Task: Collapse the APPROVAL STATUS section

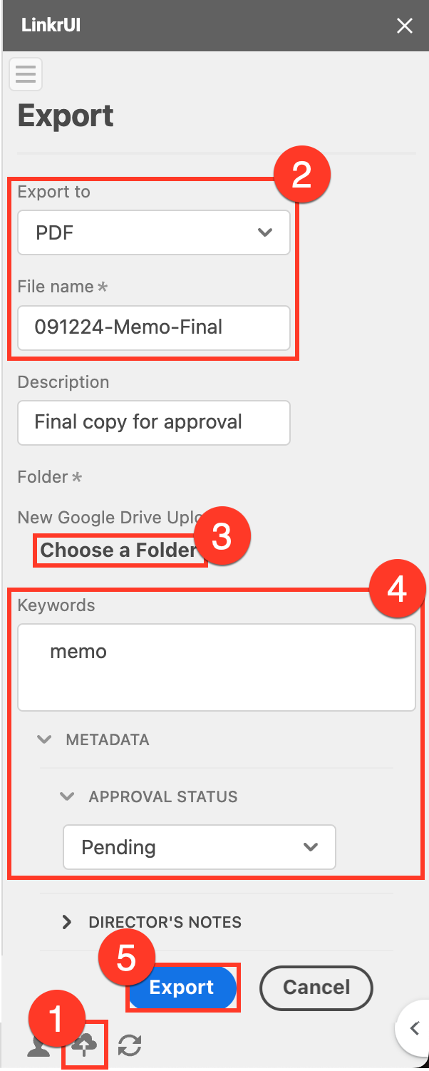Action: (x=68, y=796)
